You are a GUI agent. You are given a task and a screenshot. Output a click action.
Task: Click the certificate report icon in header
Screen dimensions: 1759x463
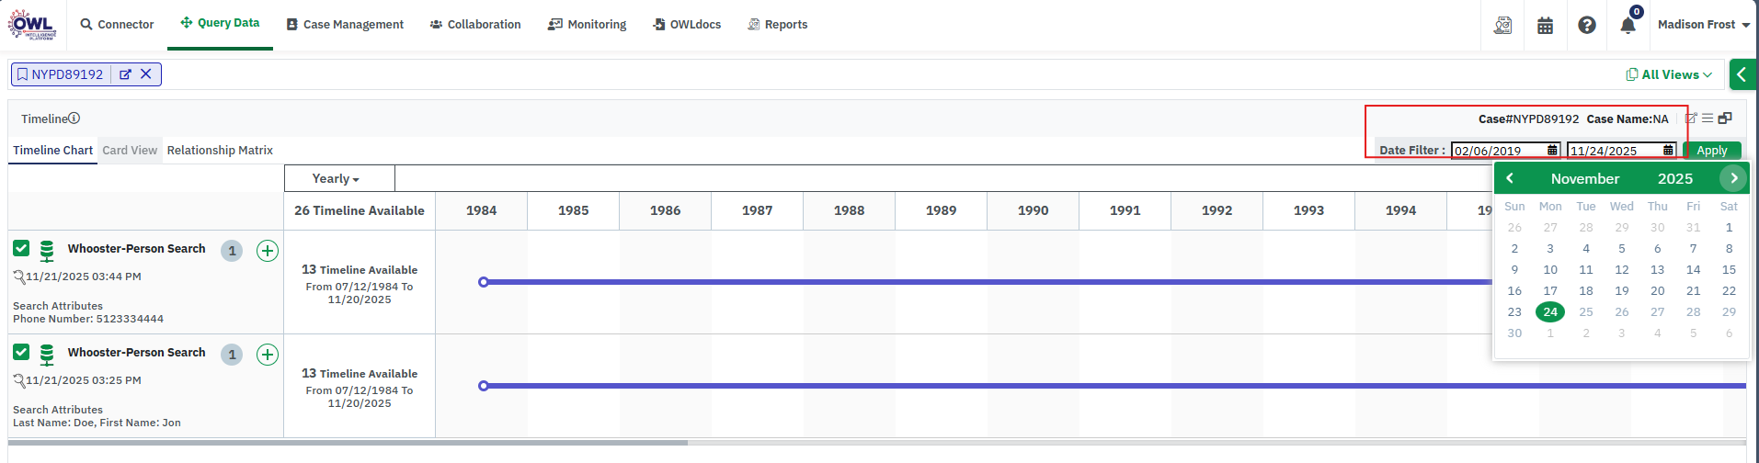click(x=1503, y=25)
